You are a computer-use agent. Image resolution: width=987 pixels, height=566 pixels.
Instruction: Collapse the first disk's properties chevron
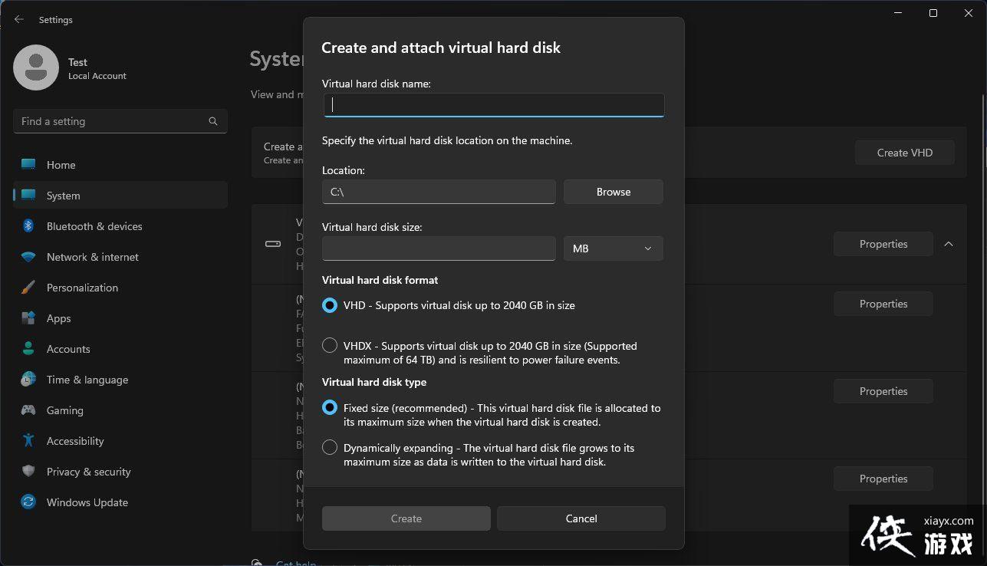[x=949, y=244]
